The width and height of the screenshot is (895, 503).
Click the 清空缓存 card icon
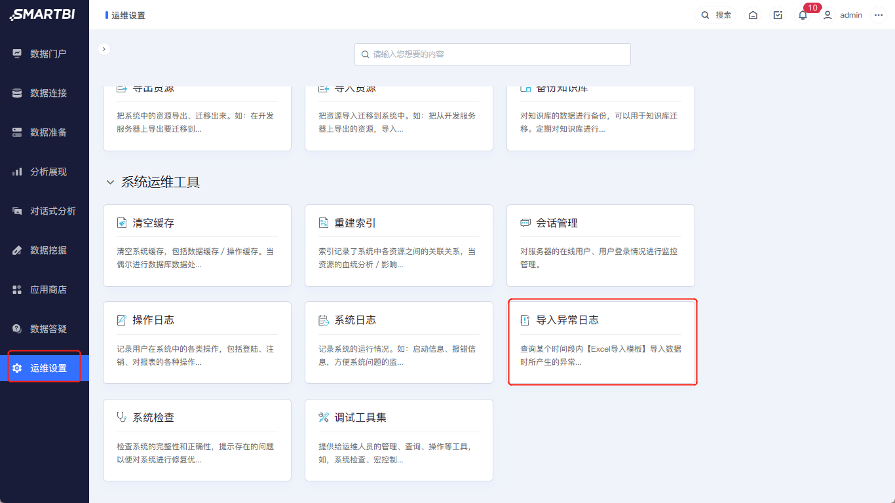coord(122,223)
